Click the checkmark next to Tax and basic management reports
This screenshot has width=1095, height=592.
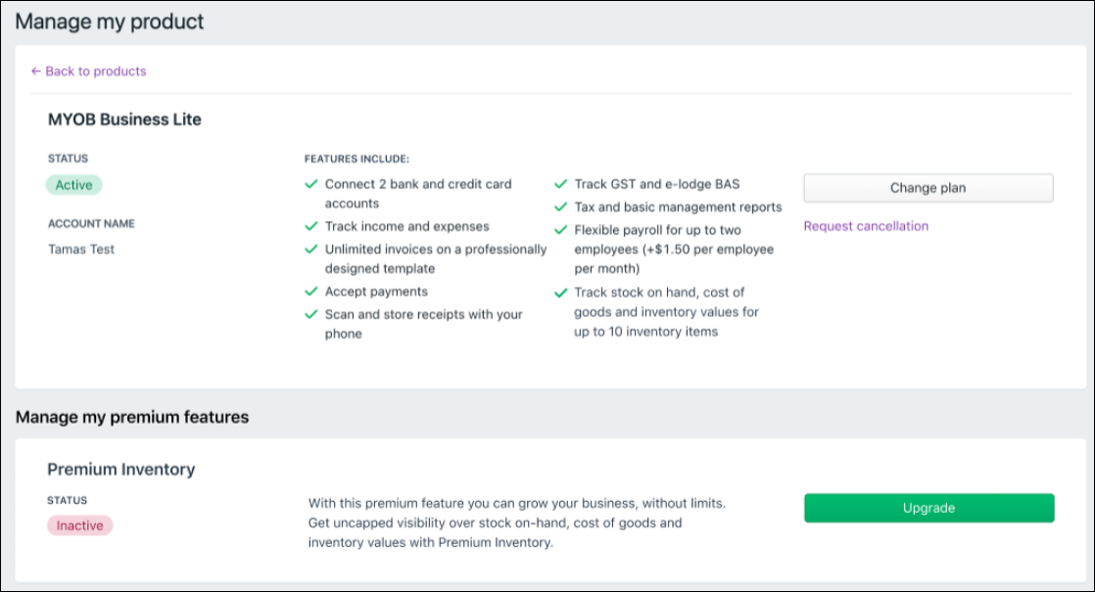[561, 206]
